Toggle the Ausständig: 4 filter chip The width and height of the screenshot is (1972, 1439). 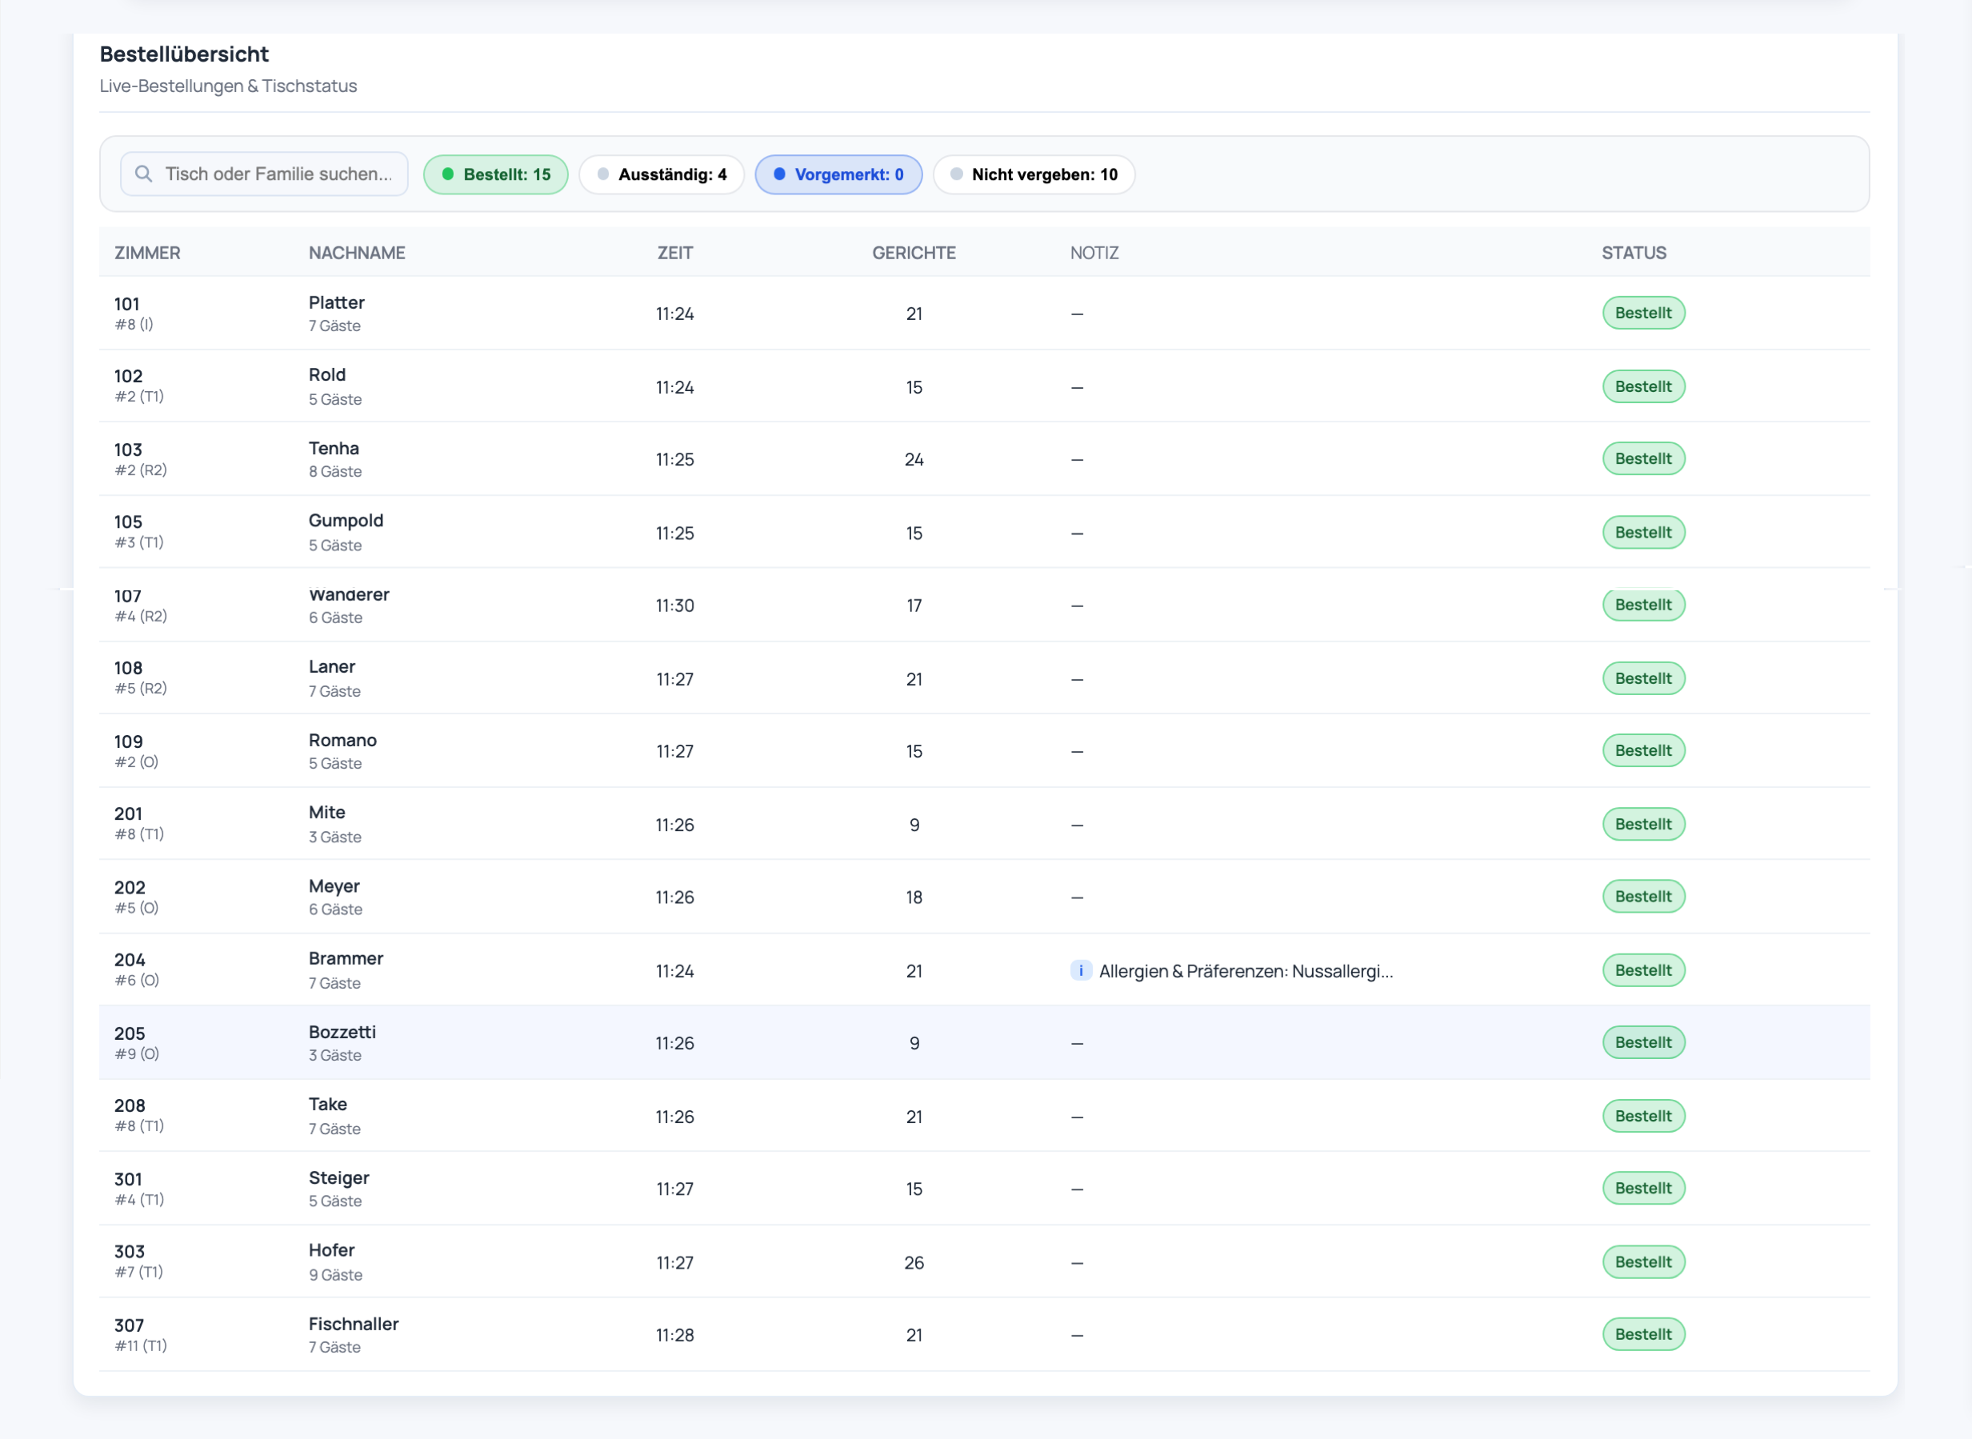(661, 174)
